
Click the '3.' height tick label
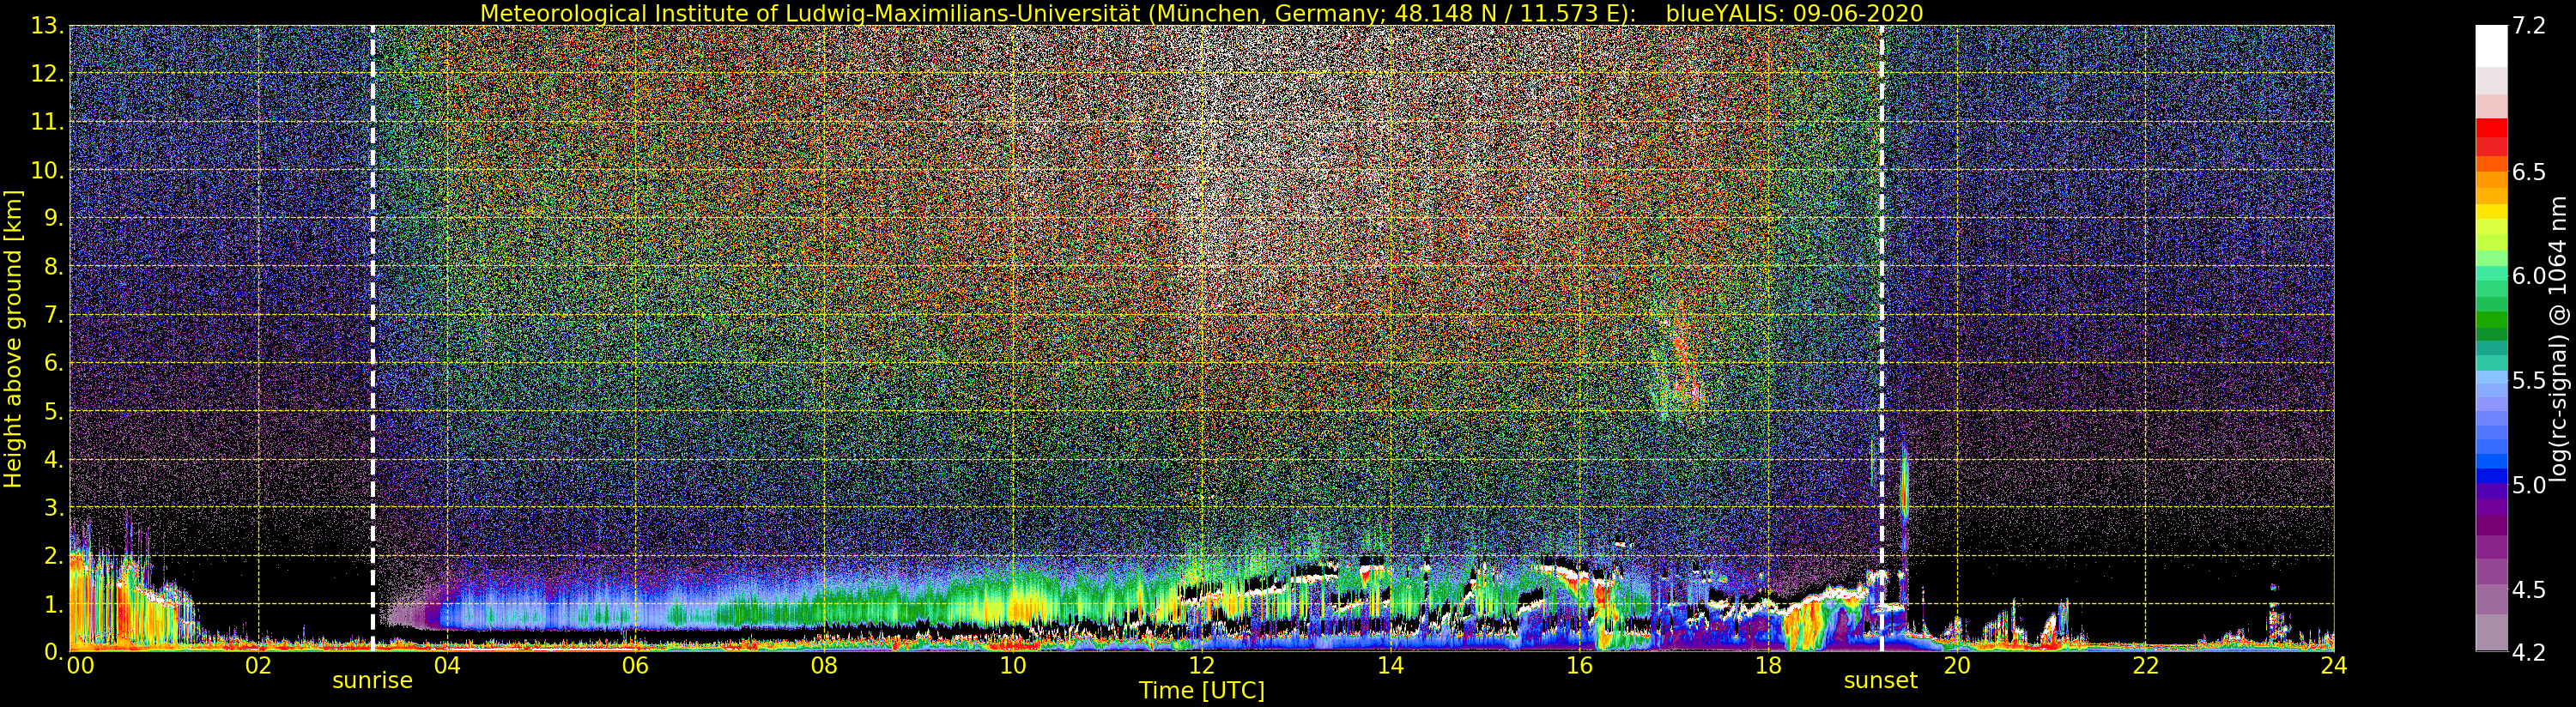click(x=54, y=507)
